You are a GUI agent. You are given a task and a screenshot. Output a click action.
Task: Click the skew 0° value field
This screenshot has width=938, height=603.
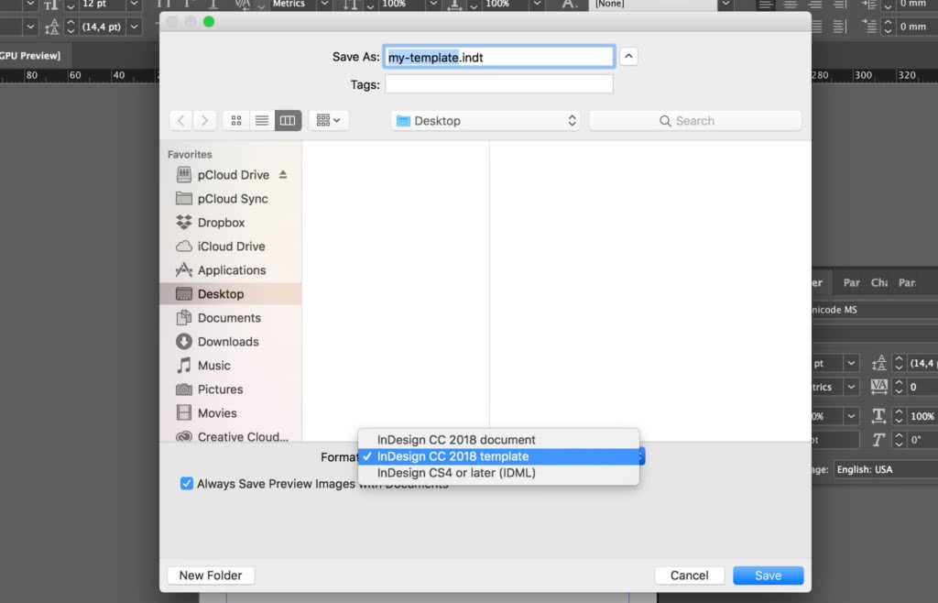[922, 440]
